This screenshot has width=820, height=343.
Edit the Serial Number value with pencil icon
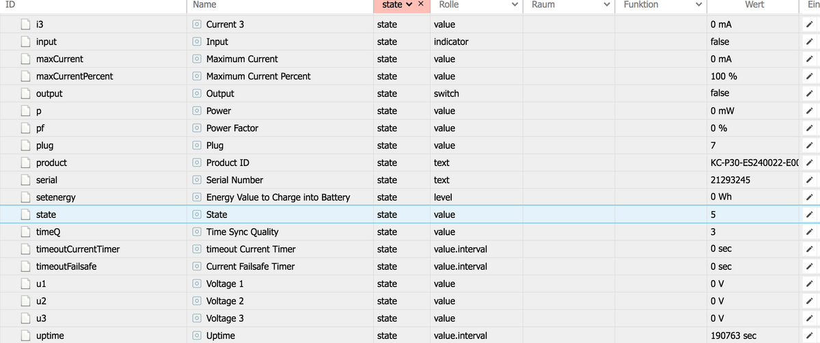click(x=809, y=180)
